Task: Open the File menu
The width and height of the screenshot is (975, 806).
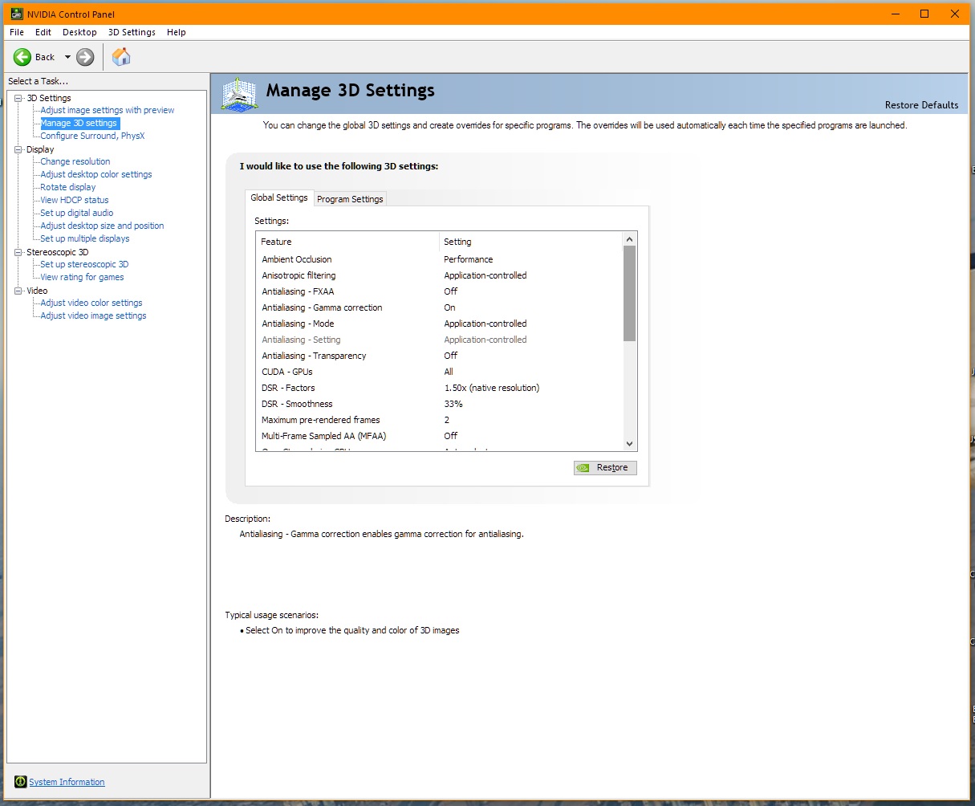Action: (17, 32)
